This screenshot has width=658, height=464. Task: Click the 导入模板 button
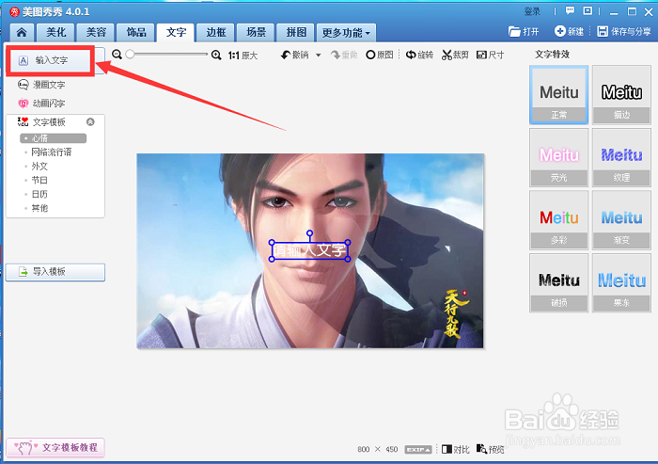click(x=55, y=272)
